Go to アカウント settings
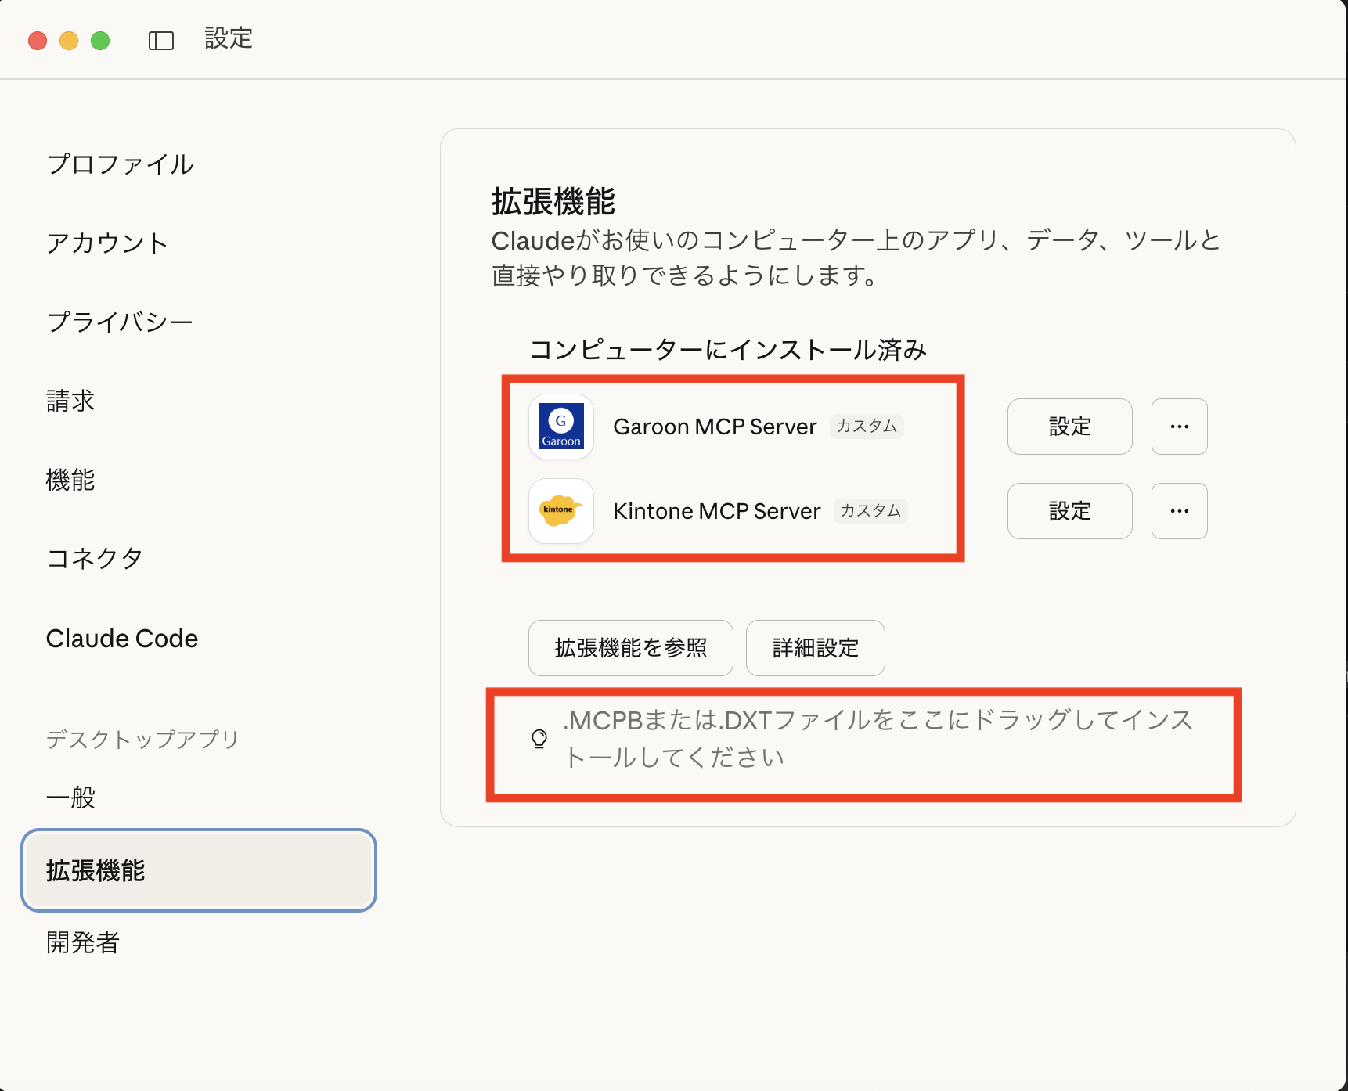Screen dimensions: 1348x1091 click(107, 243)
